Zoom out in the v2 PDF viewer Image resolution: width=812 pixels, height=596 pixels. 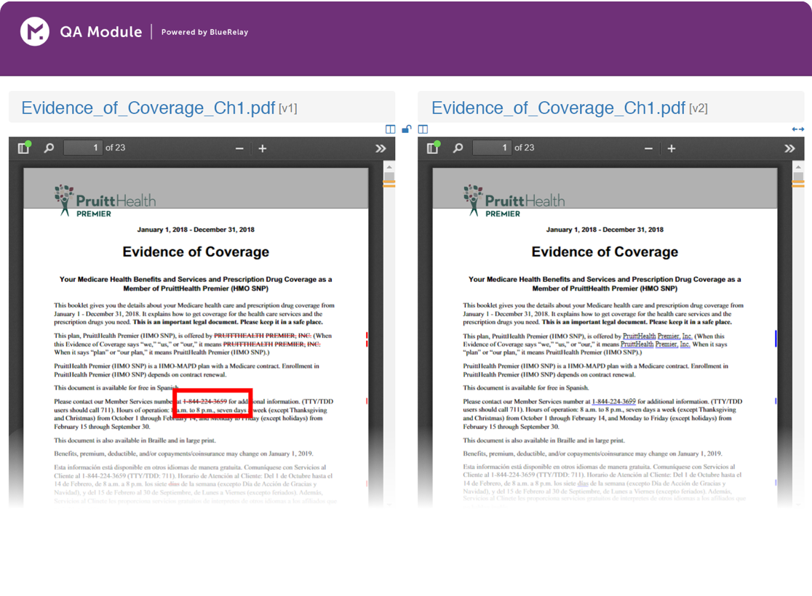(648, 148)
